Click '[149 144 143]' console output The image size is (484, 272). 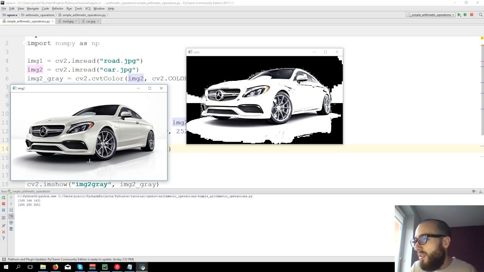29,201
